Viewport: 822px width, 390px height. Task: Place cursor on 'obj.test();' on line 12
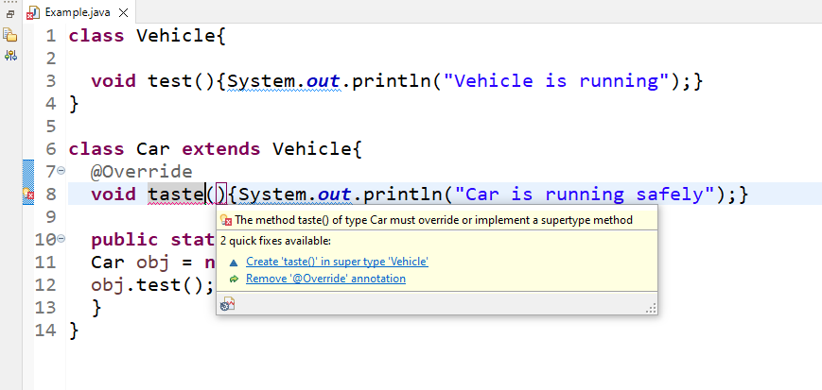152,285
